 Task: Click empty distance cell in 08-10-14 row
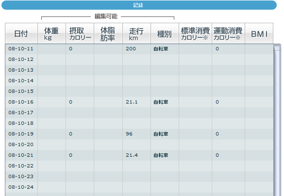coord(136,81)
